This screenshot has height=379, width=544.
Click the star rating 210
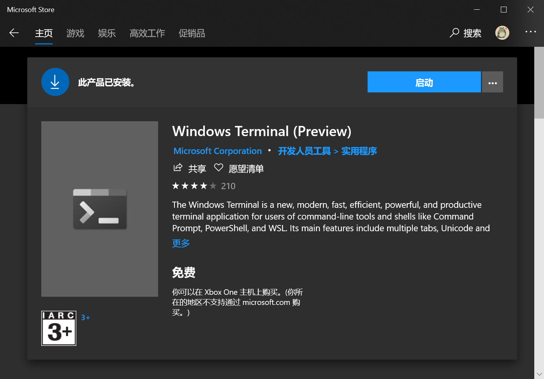click(x=204, y=186)
